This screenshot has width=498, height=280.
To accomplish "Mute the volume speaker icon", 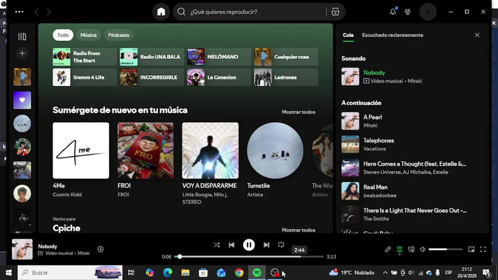I will point(423,249).
